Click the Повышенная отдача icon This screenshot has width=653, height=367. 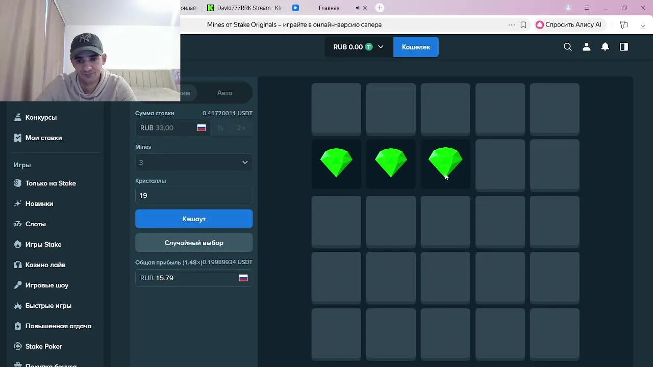click(18, 326)
